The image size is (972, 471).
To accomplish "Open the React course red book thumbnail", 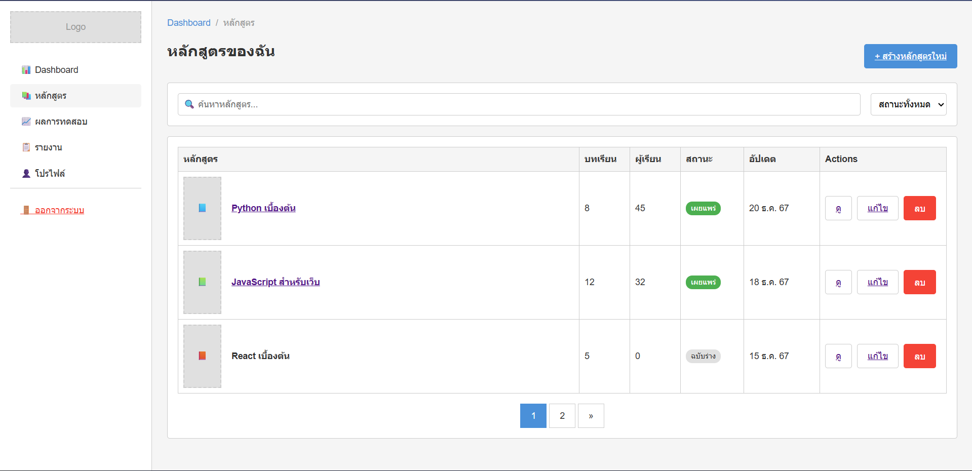I will pyautogui.click(x=202, y=356).
